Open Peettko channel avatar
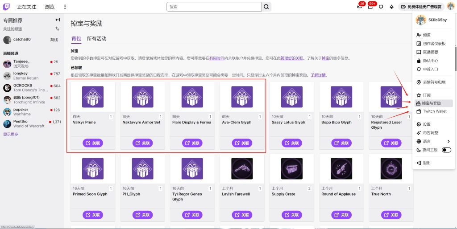Viewport: 457px width, 229px height. (7, 124)
